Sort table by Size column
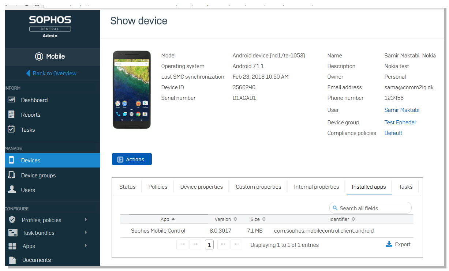This screenshot has width=449, height=271. pos(258,219)
